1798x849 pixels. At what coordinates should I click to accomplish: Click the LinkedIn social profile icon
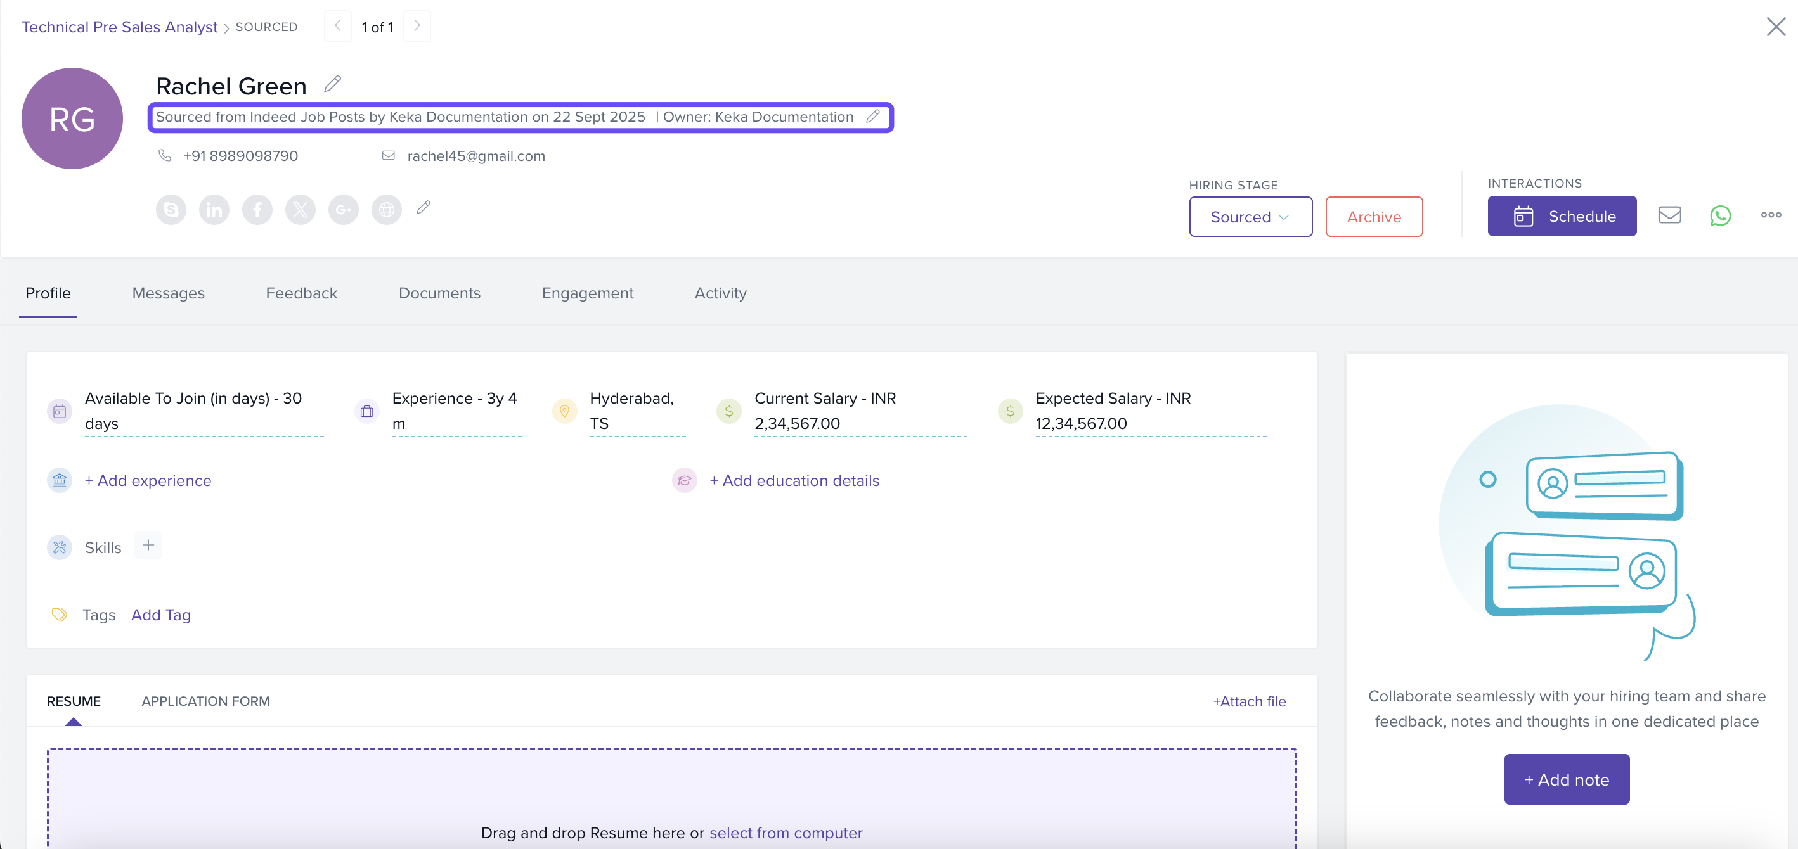click(214, 209)
